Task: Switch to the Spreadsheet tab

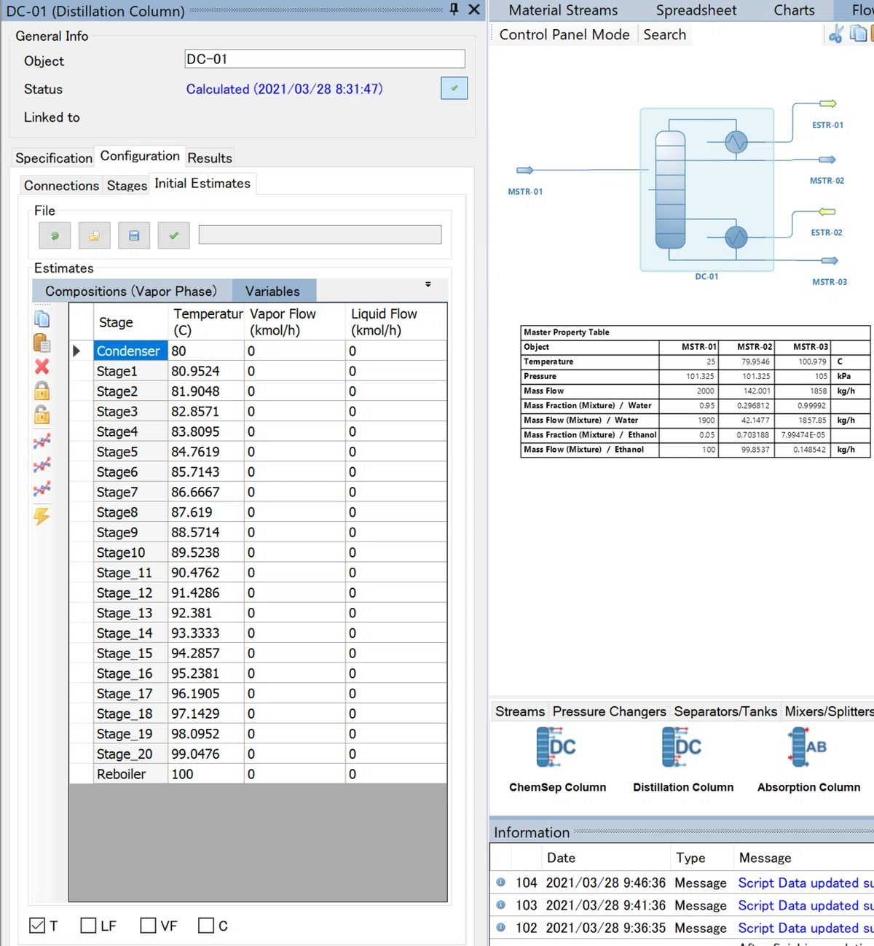Action: [x=696, y=10]
